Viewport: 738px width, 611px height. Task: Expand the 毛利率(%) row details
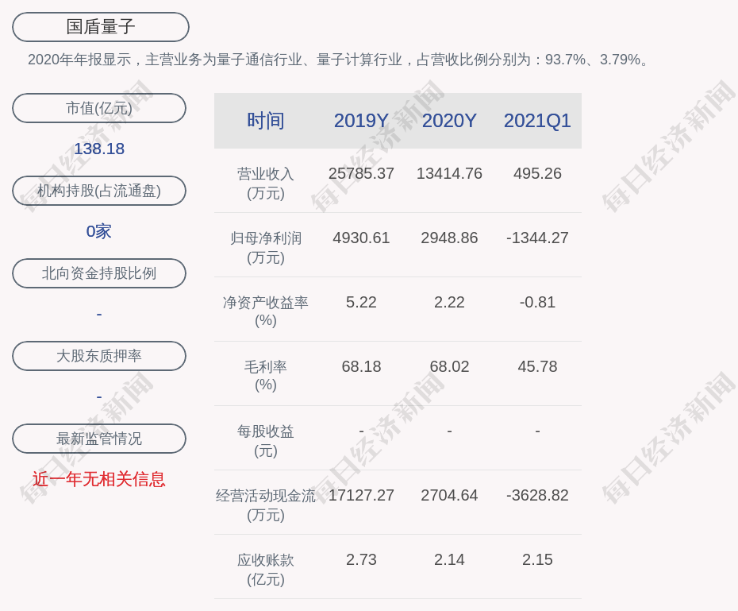click(x=265, y=376)
